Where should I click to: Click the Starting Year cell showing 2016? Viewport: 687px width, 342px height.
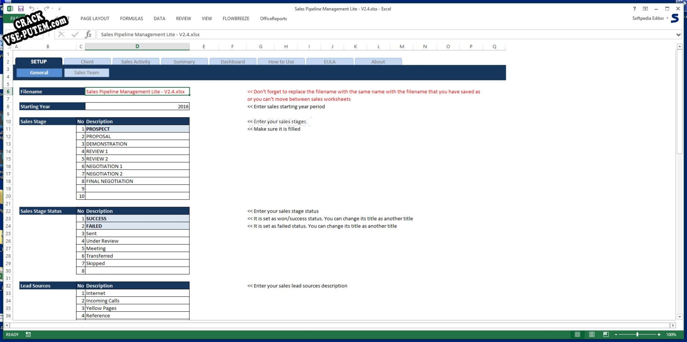(x=137, y=107)
